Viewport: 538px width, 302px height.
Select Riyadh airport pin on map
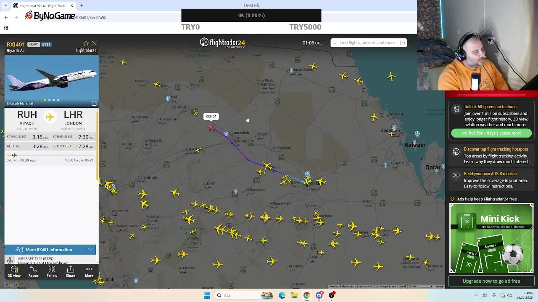[x=308, y=174]
